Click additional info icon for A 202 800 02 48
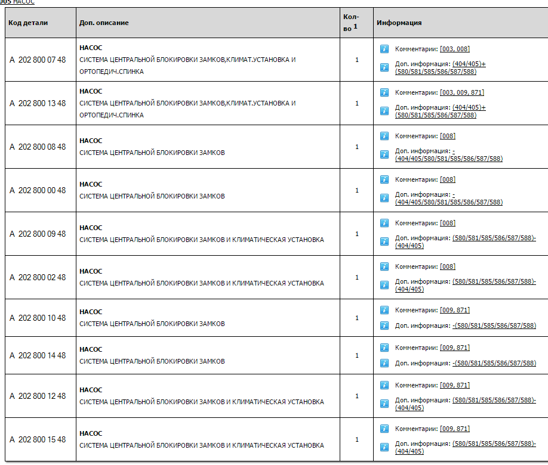Viewport: 548px width, 465px height. [x=384, y=285]
